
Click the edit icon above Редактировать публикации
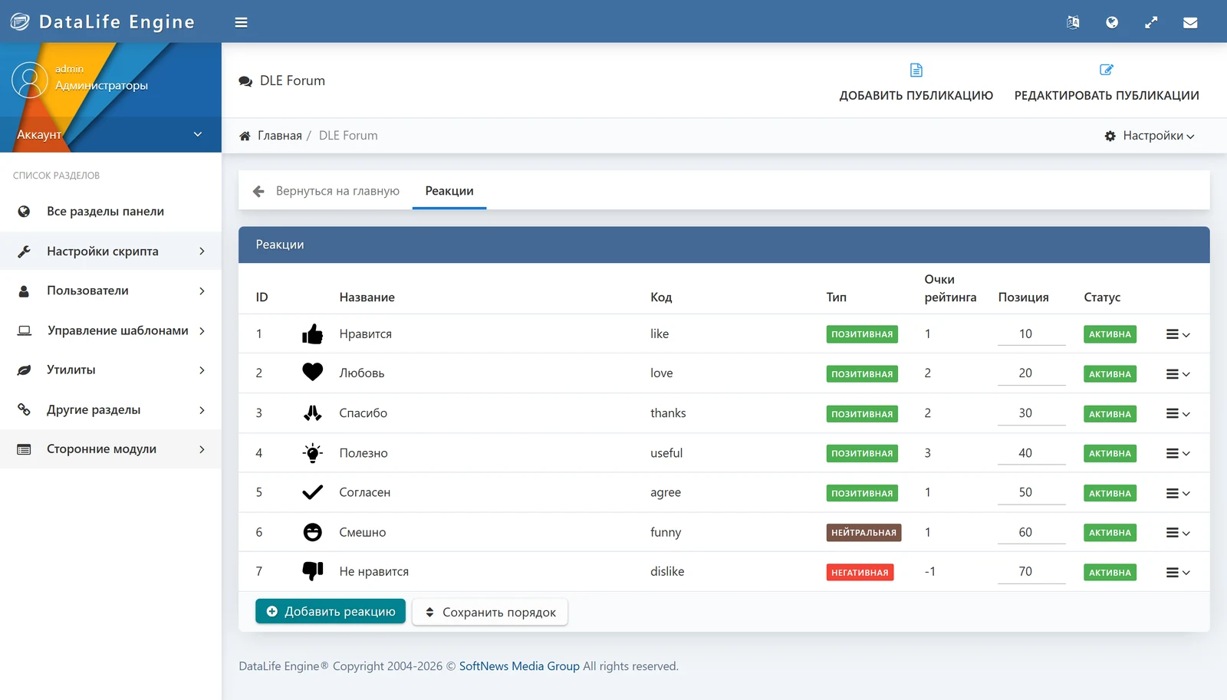pyautogui.click(x=1107, y=70)
